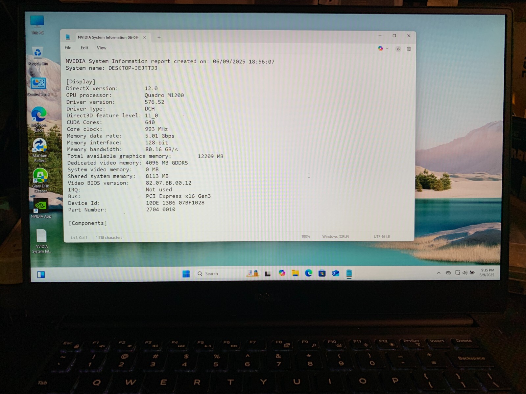Open network status tray icon
The height and width of the screenshot is (394, 526).
(458, 273)
